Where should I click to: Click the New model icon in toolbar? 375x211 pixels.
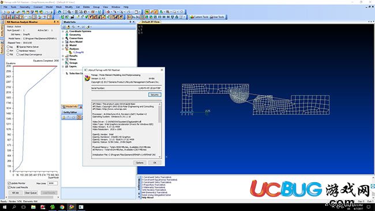[4, 12]
